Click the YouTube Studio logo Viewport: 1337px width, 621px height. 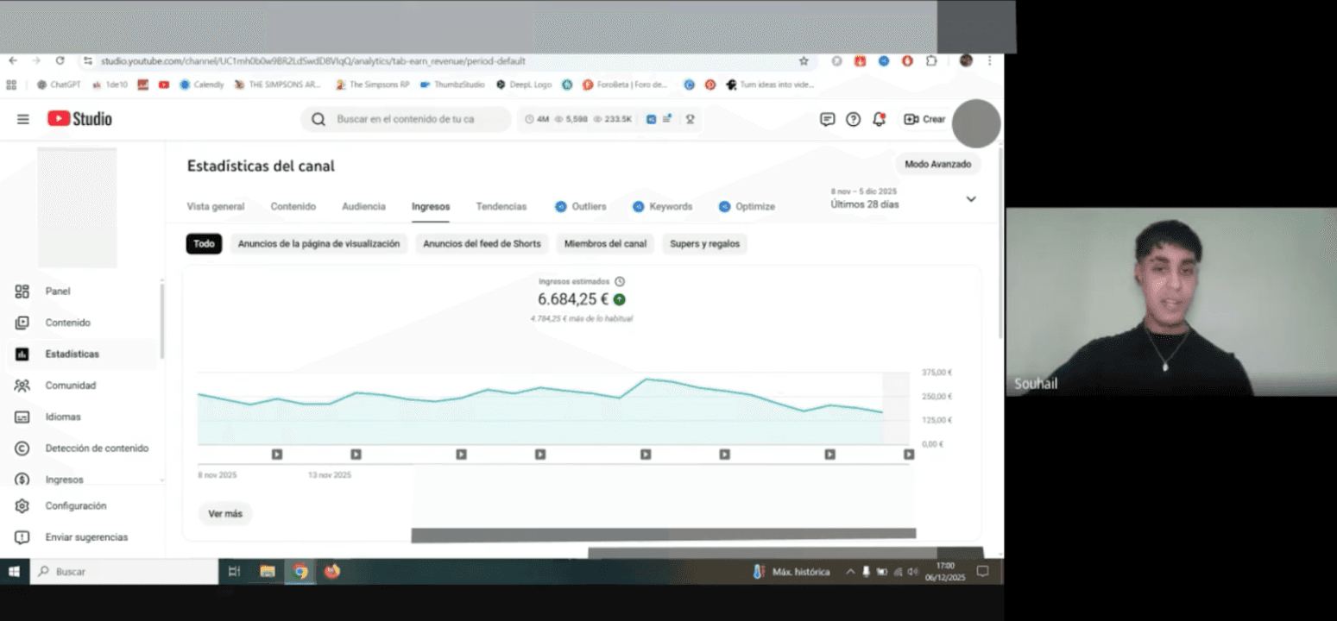click(x=79, y=119)
